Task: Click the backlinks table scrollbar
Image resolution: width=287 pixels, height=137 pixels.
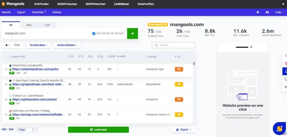Action: (194, 64)
